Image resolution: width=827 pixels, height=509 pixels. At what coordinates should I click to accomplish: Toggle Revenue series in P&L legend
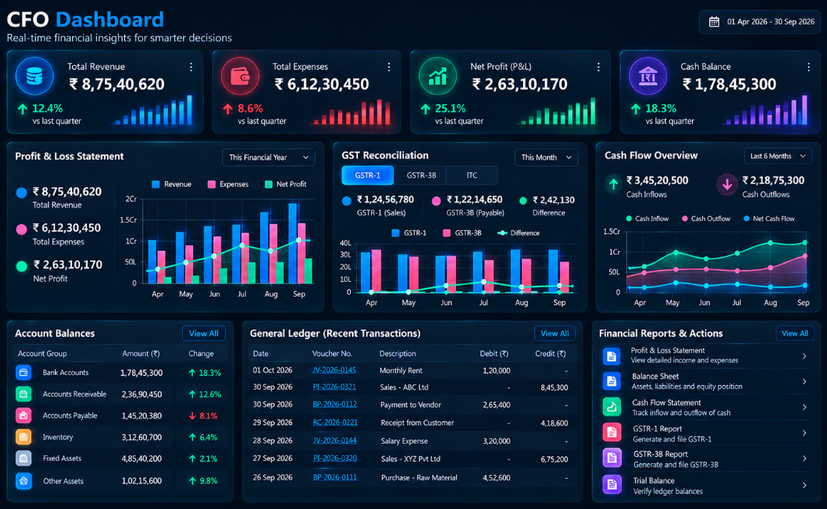pyautogui.click(x=171, y=184)
